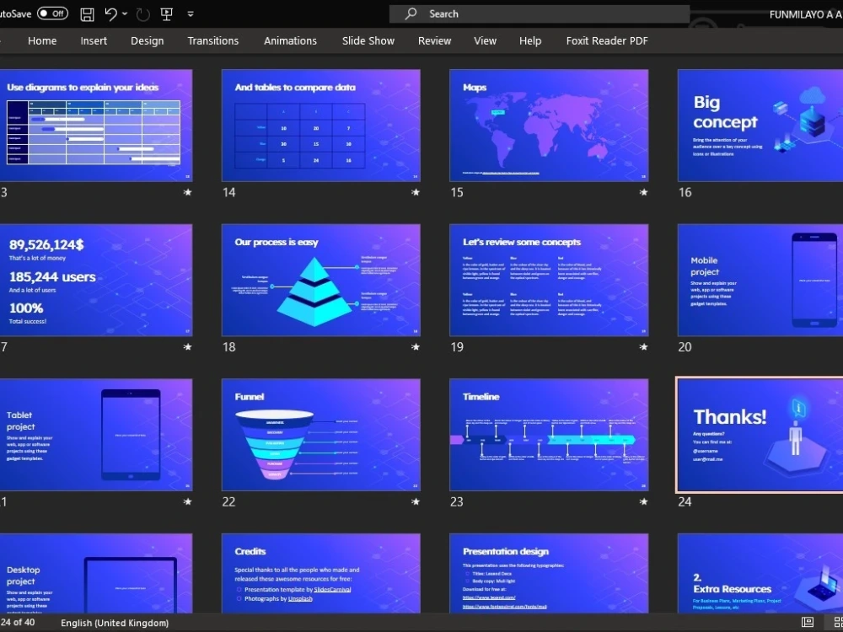Click the animation star under slide 18

[x=416, y=346]
